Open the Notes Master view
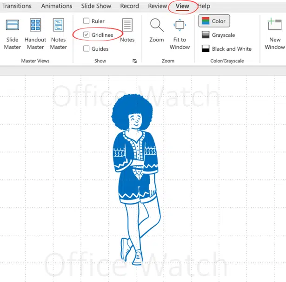The height and width of the screenshot is (282, 286). [x=59, y=34]
